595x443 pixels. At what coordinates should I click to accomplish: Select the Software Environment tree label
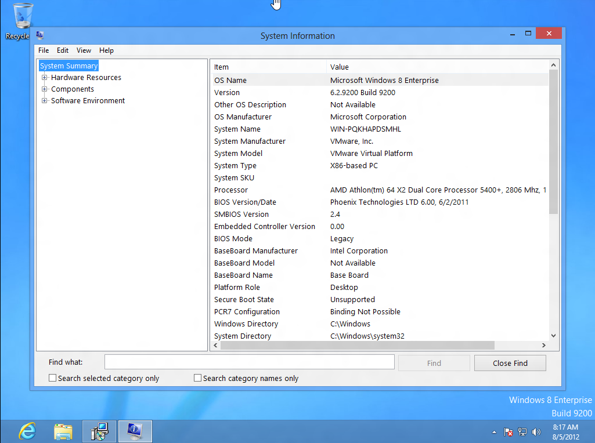click(88, 100)
